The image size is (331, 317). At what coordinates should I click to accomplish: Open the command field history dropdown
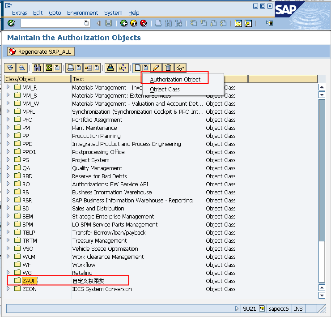pyautogui.click(x=86, y=23)
